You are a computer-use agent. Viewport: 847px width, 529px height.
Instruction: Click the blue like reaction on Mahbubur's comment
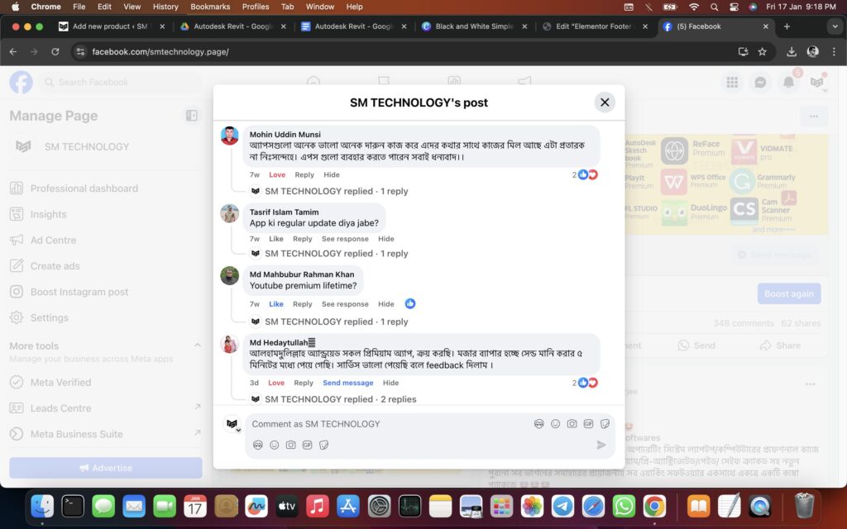(x=410, y=304)
